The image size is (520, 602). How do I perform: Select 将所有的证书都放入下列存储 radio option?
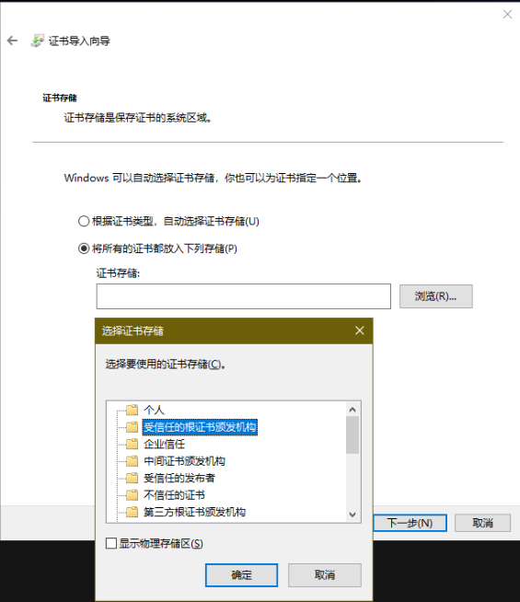coord(84,249)
